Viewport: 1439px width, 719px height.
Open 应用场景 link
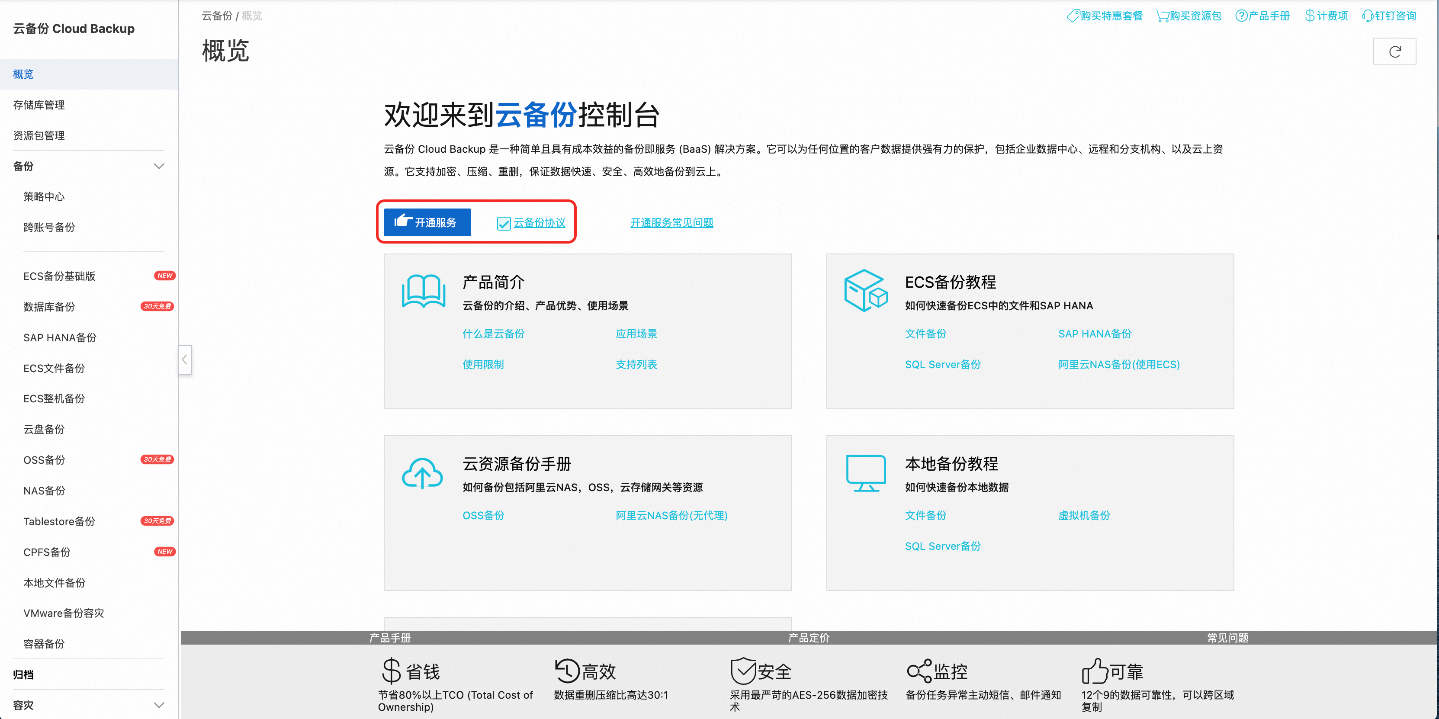[x=636, y=334]
